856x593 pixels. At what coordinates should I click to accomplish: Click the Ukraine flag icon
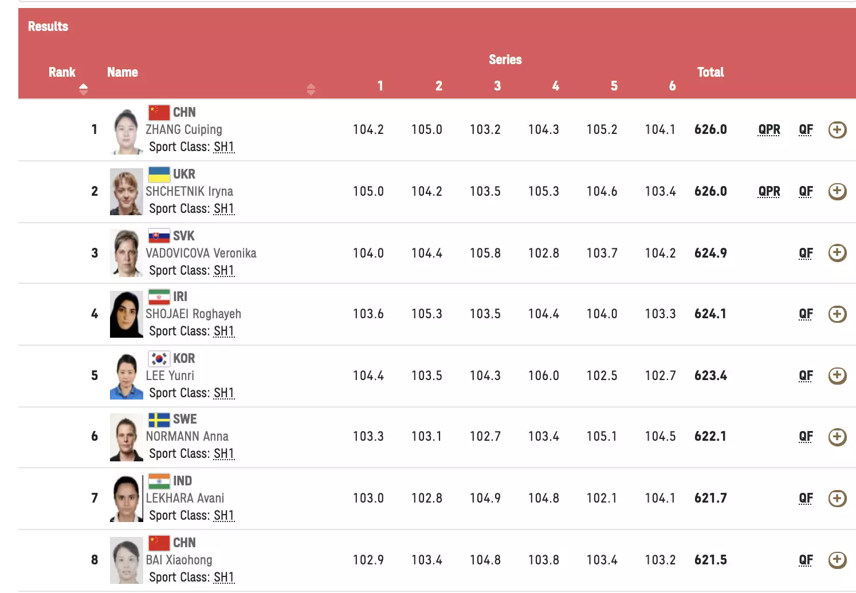[159, 174]
